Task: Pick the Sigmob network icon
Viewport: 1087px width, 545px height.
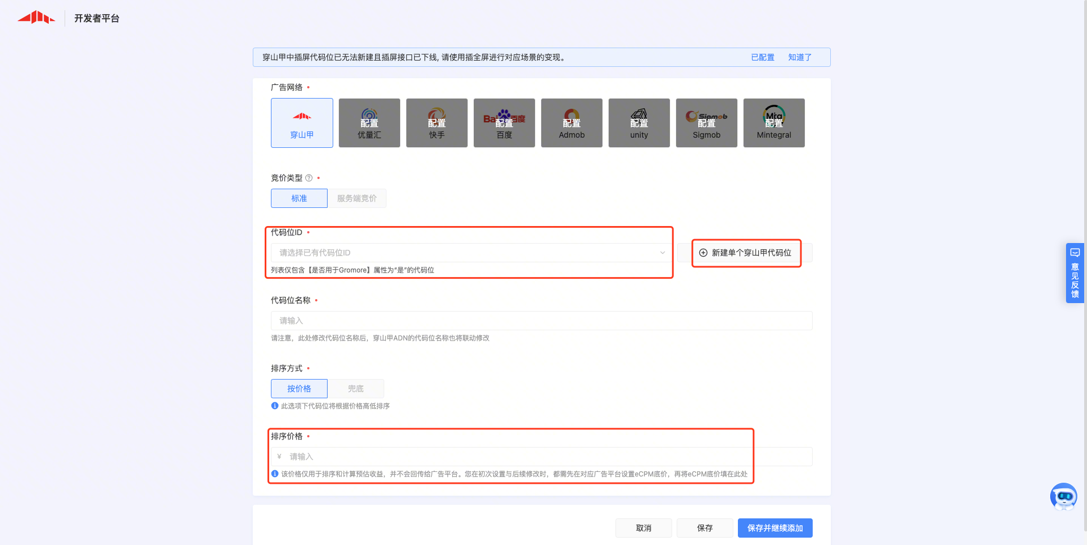Action: [x=706, y=123]
